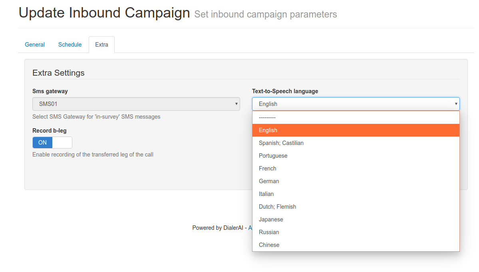Screen dimensions: 479x272
Task: Open the Sms gateway SMS01 dropdown
Action: click(x=136, y=104)
